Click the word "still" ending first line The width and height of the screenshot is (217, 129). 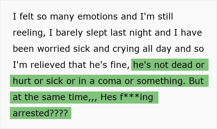coord(165,16)
